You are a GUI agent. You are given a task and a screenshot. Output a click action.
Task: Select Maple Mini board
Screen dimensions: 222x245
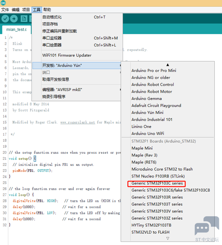click(x=168, y=148)
